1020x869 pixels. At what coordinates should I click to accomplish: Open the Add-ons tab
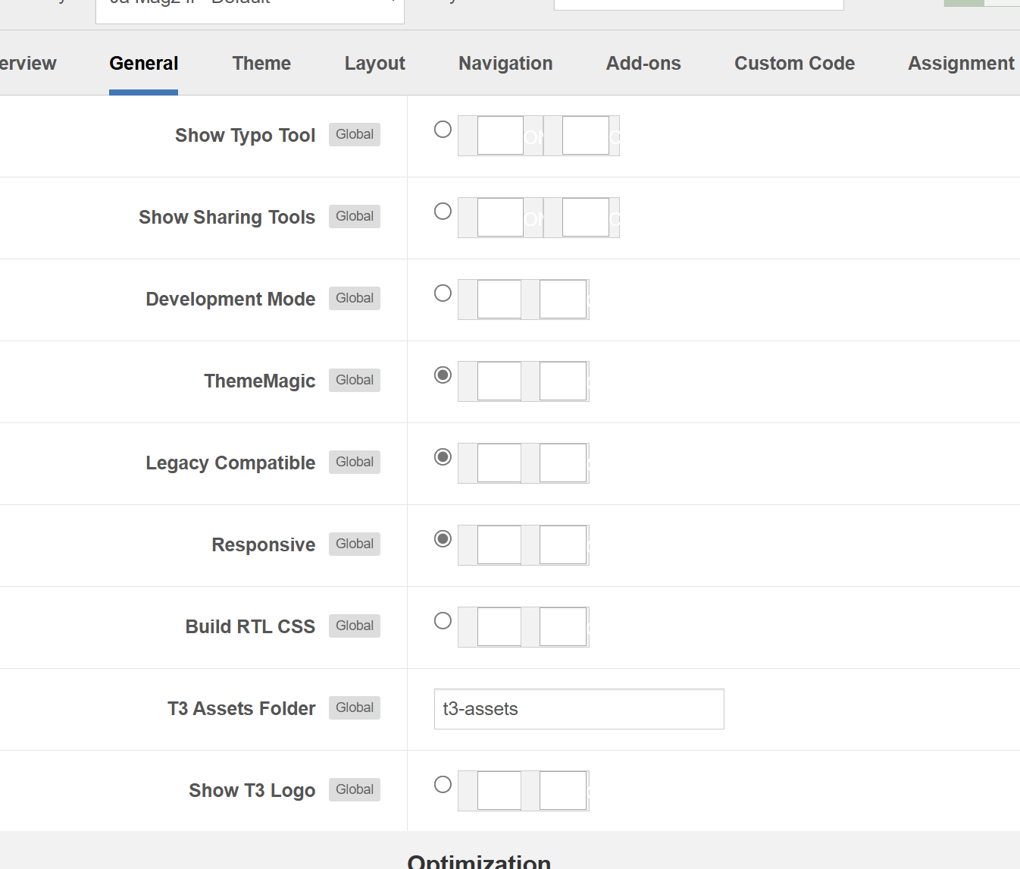pyautogui.click(x=643, y=64)
